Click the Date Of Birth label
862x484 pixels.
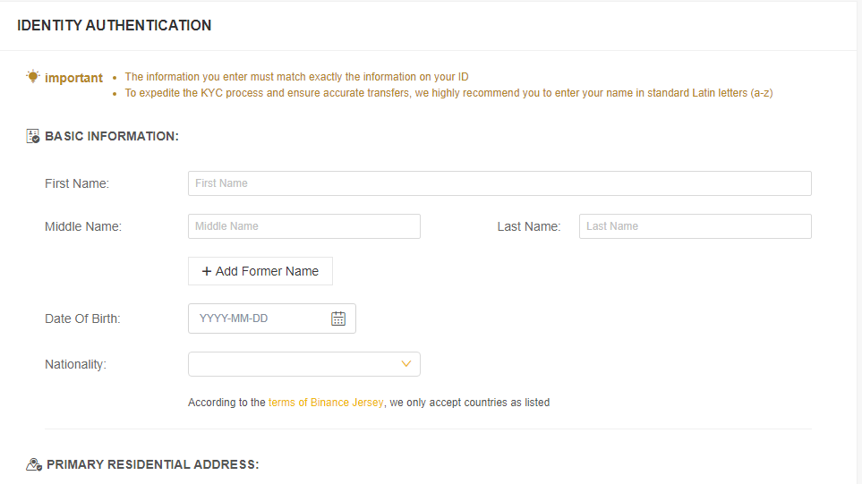tap(82, 318)
